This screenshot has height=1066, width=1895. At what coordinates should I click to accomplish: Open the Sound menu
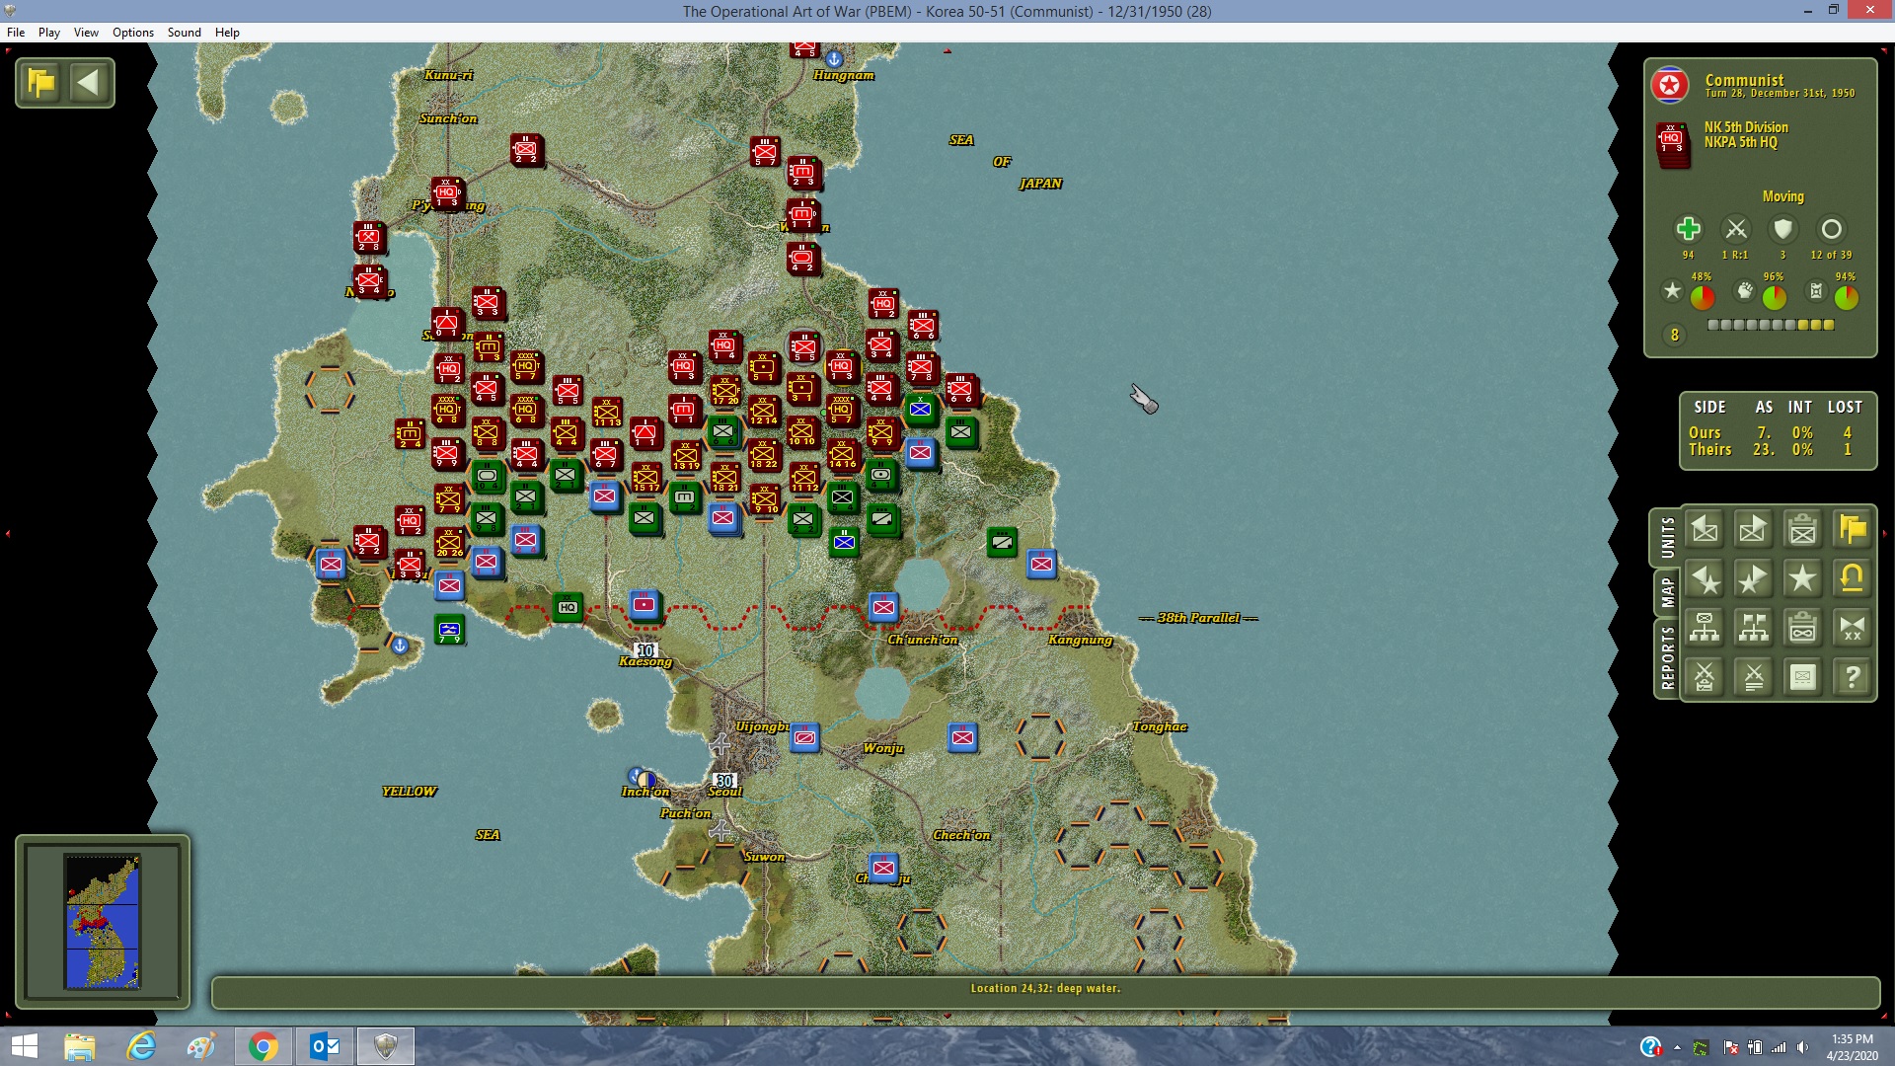(185, 33)
